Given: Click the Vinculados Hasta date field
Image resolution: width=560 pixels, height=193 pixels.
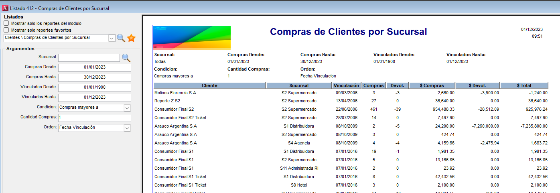Looking at the screenshot, I should 95,98.
